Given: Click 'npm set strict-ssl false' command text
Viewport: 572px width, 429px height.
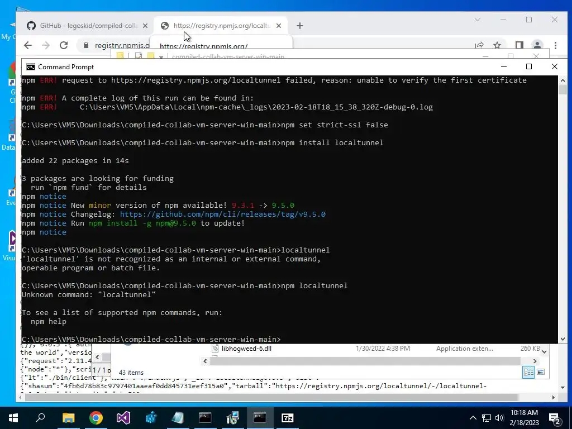Looking at the screenshot, I should tap(335, 125).
